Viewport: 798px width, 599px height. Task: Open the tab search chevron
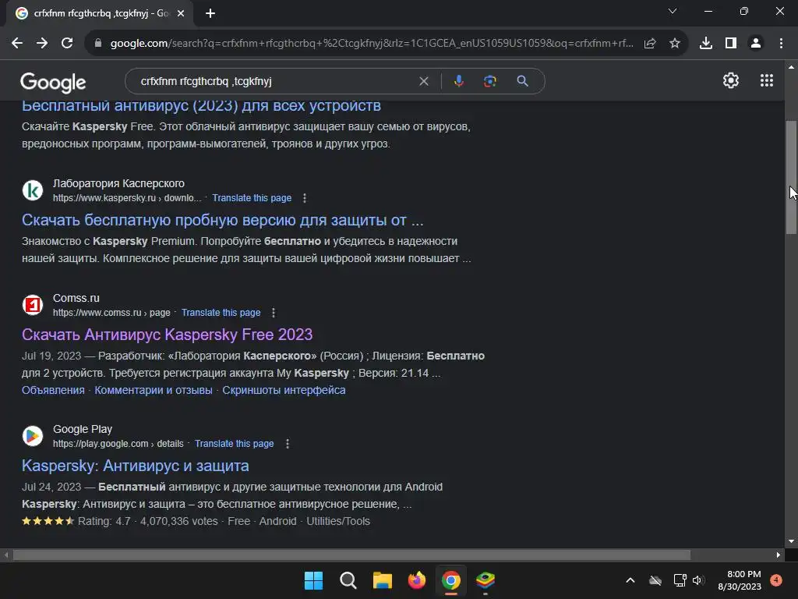(x=673, y=11)
